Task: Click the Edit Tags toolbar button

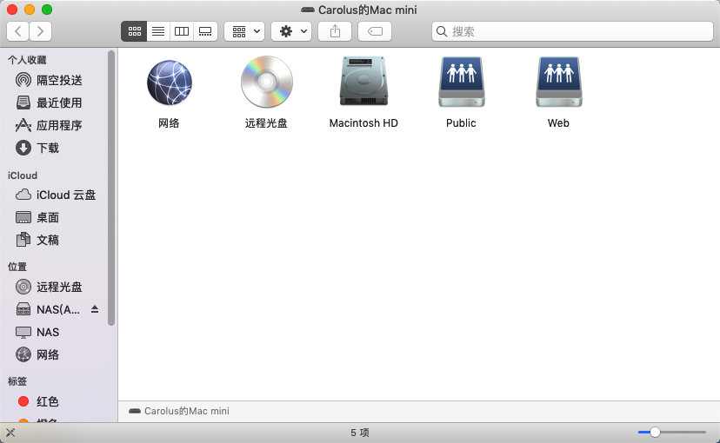Action: (x=375, y=31)
